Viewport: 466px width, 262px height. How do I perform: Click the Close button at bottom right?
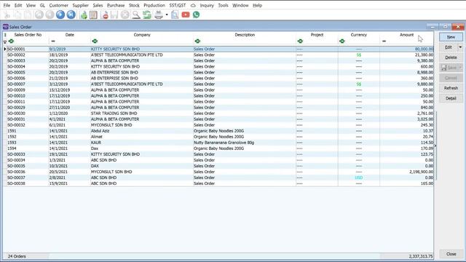(451, 254)
